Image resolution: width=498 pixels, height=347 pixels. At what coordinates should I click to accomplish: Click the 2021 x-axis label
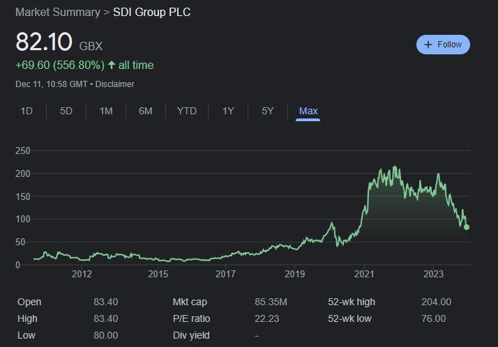[x=364, y=274]
